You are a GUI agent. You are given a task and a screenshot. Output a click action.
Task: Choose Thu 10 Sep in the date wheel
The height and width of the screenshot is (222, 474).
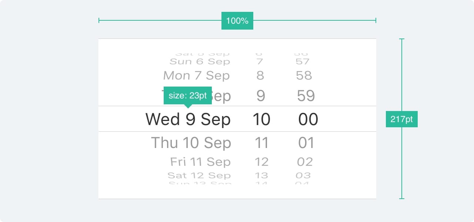point(191,143)
